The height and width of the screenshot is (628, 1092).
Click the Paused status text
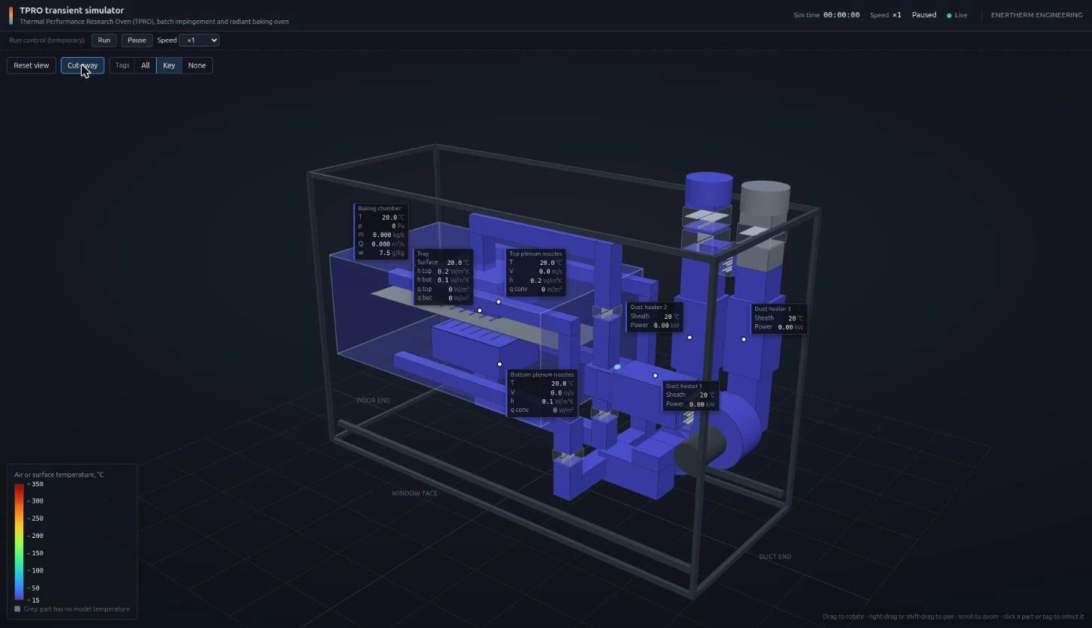[x=924, y=15]
